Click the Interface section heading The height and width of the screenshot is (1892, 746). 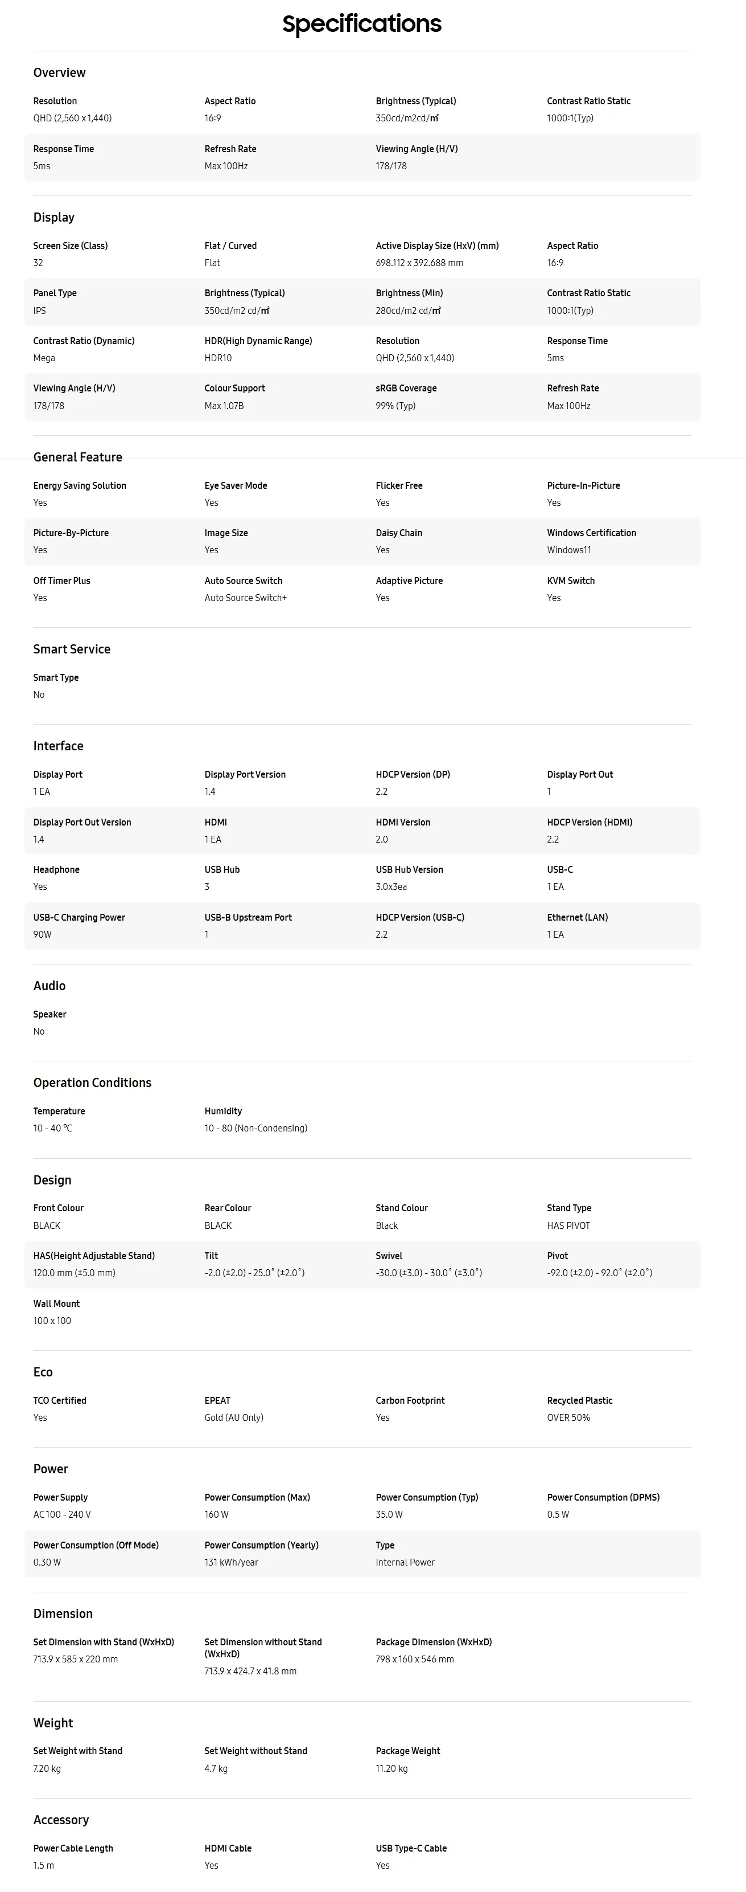point(58,746)
